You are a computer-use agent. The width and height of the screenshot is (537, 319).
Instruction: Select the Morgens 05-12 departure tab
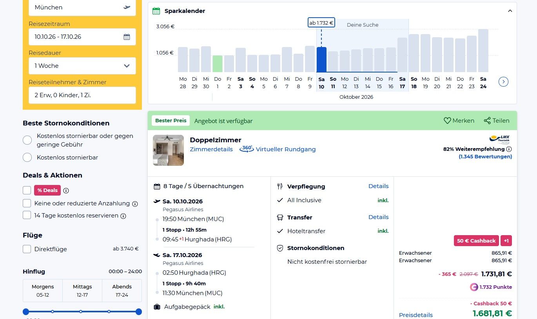43,290
